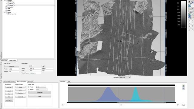Toggle the ARA layer checkbox in tree

pos(6,9)
